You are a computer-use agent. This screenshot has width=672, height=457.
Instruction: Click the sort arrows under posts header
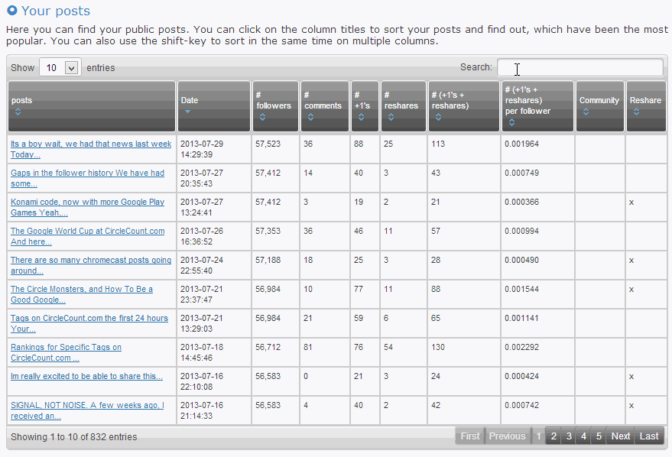coord(18,112)
